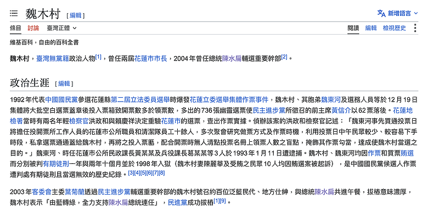Click citation [3] after 歷史紀錄
This screenshot has width=428, height=216.
[131, 173]
